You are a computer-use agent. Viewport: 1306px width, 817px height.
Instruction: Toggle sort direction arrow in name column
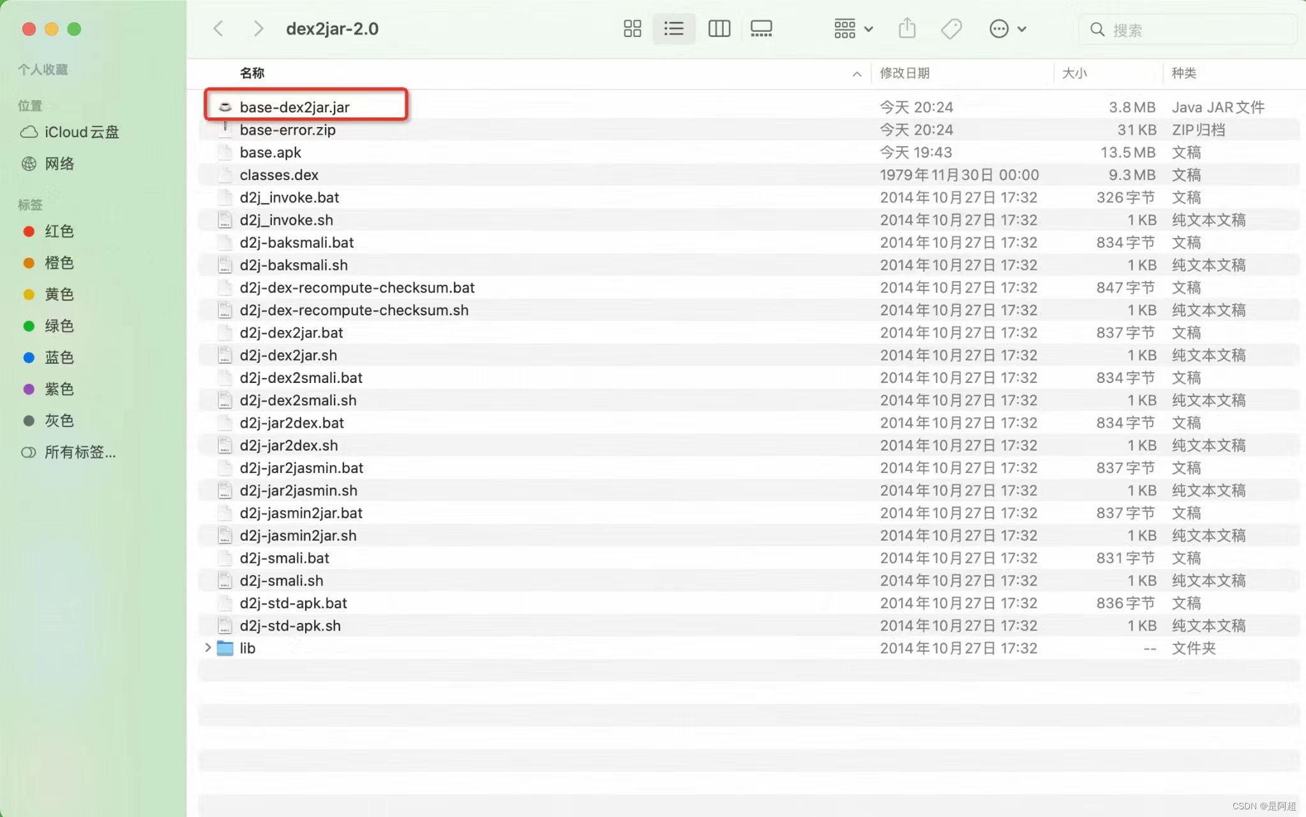point(857,74)
